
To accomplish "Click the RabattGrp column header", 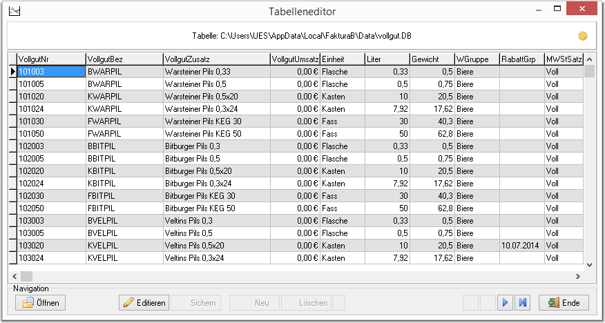I will tap(522, 59).
